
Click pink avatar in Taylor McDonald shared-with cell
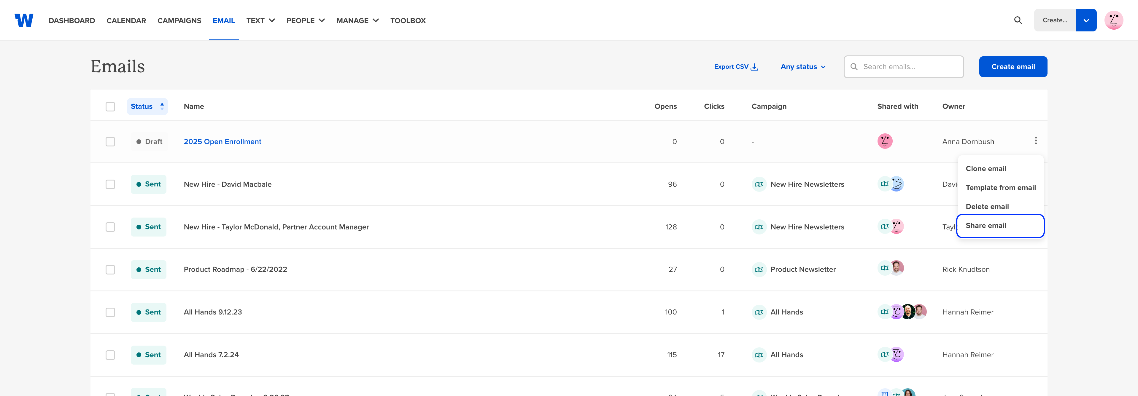897,226
